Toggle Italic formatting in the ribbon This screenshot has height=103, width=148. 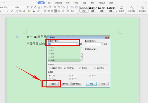point(4,11)
